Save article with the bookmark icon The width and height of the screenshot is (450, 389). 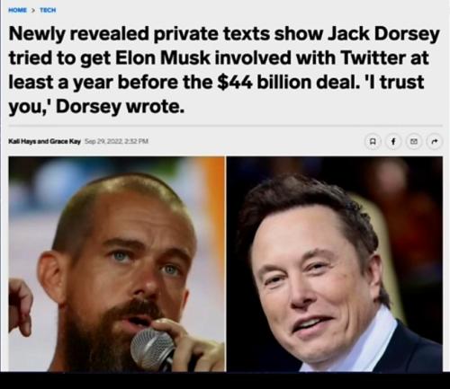click(373, 141)
